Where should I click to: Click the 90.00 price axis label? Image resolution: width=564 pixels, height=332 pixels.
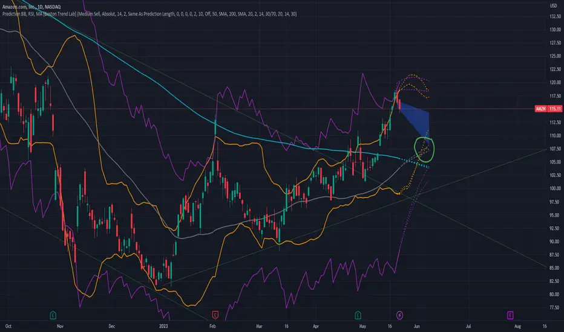pos(556,241)
